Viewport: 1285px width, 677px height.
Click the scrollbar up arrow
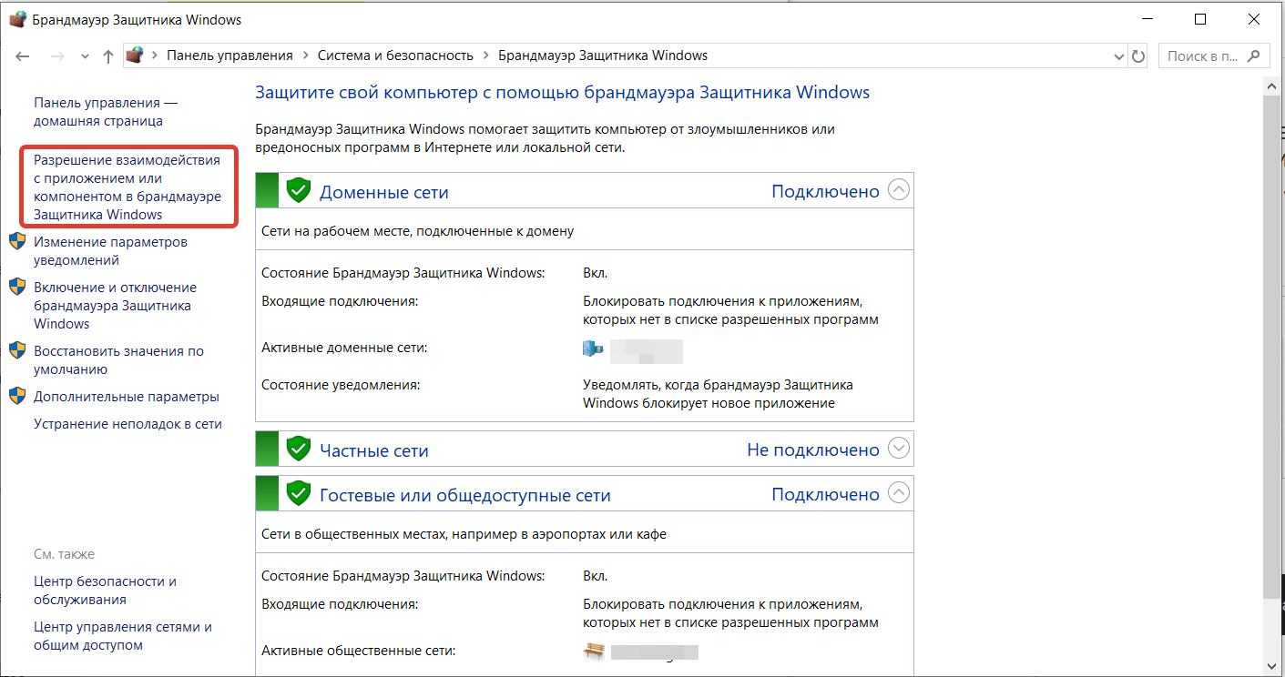[1272, 85]
